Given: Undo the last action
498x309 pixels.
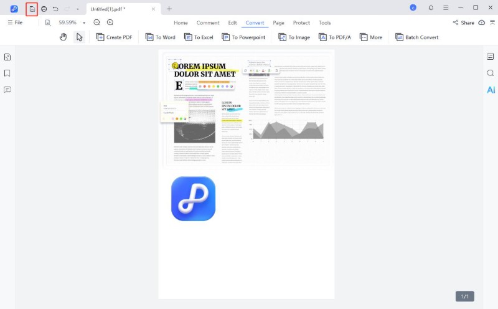Looking at the screenshot, I should [x=55, y=9].
